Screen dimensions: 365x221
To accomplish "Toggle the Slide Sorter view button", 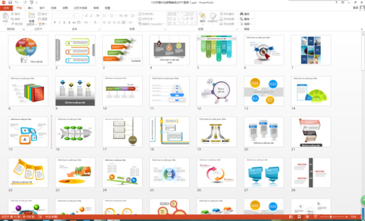I will pyautogui.click(x=299, y=217).
